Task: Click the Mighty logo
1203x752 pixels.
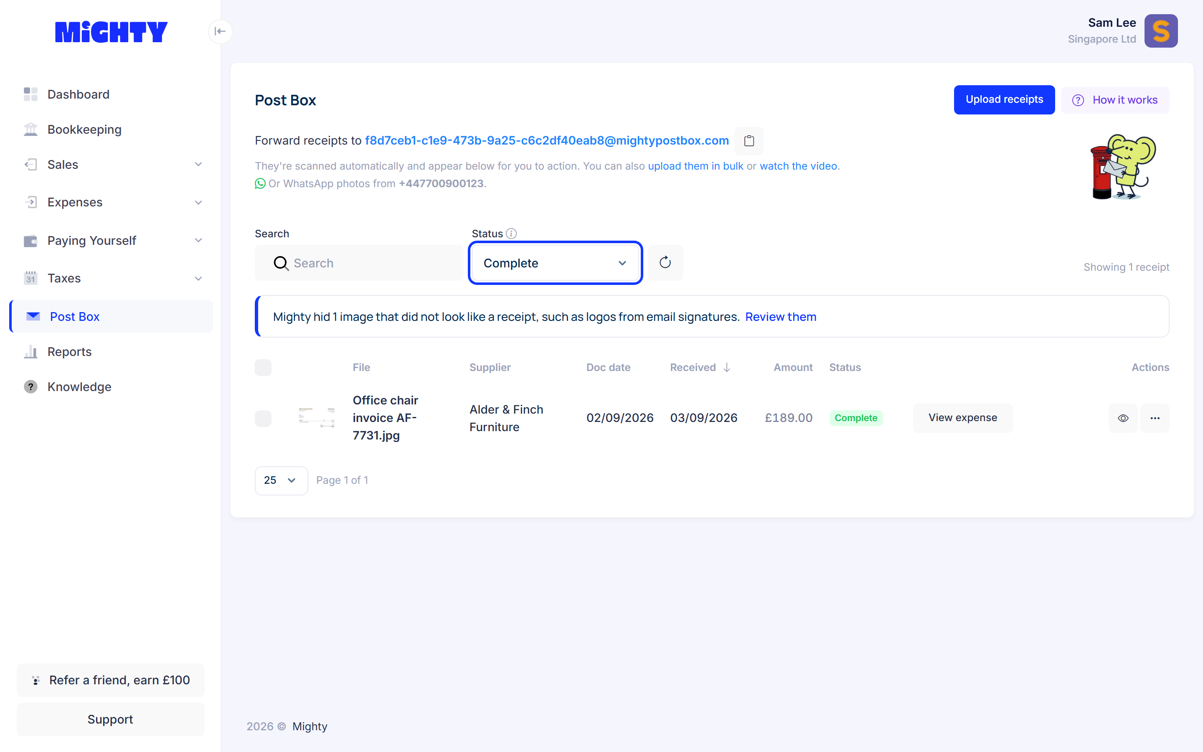Action: coord(111,32)
